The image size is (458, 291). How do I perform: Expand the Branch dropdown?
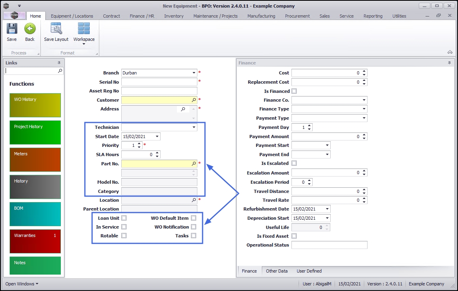pos(194,73)
